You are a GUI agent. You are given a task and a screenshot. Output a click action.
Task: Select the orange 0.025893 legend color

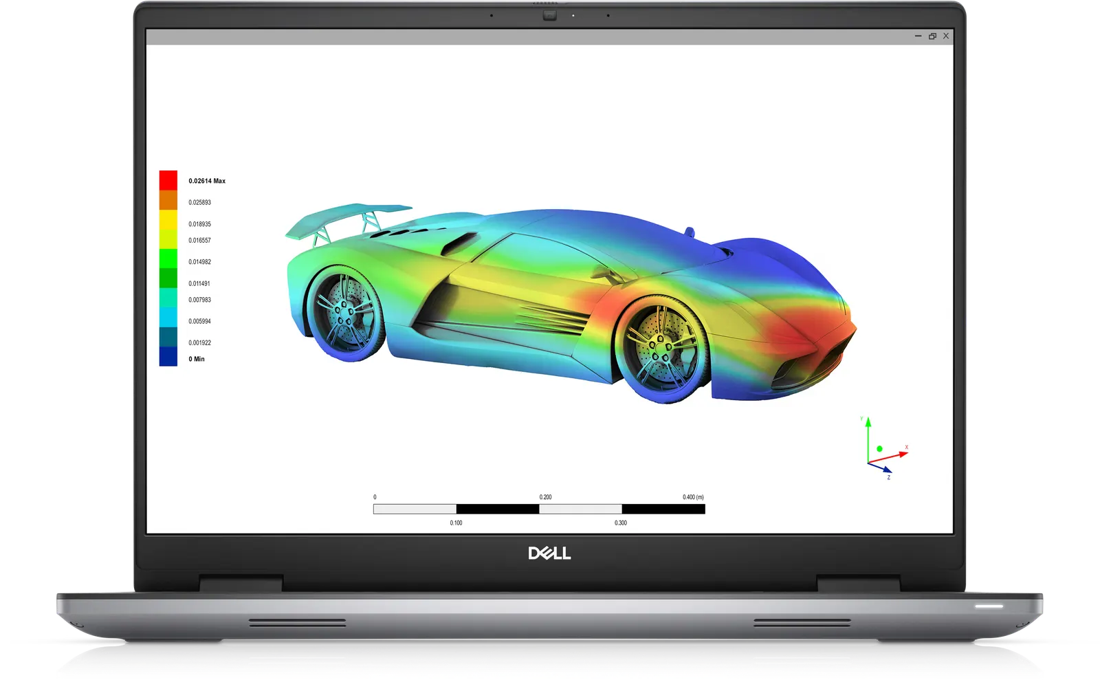pyautogui.click(x=168, y=200)
